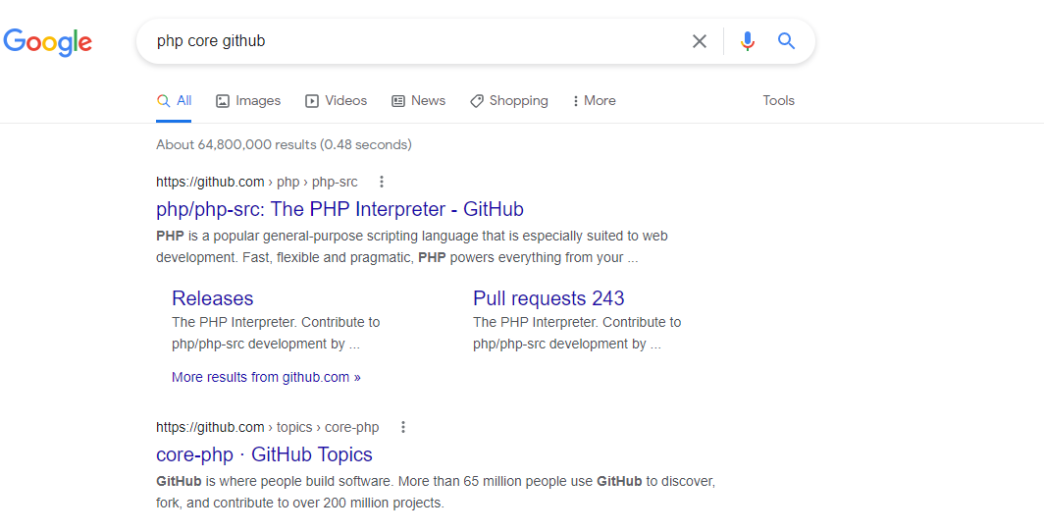Open three-dot menu beside core-php result

pyautogui.click(x=403, y=427)
